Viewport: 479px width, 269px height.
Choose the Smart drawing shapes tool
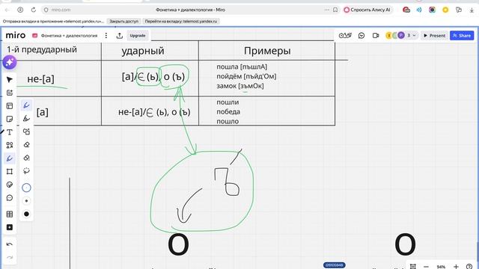tap(27, 132)
